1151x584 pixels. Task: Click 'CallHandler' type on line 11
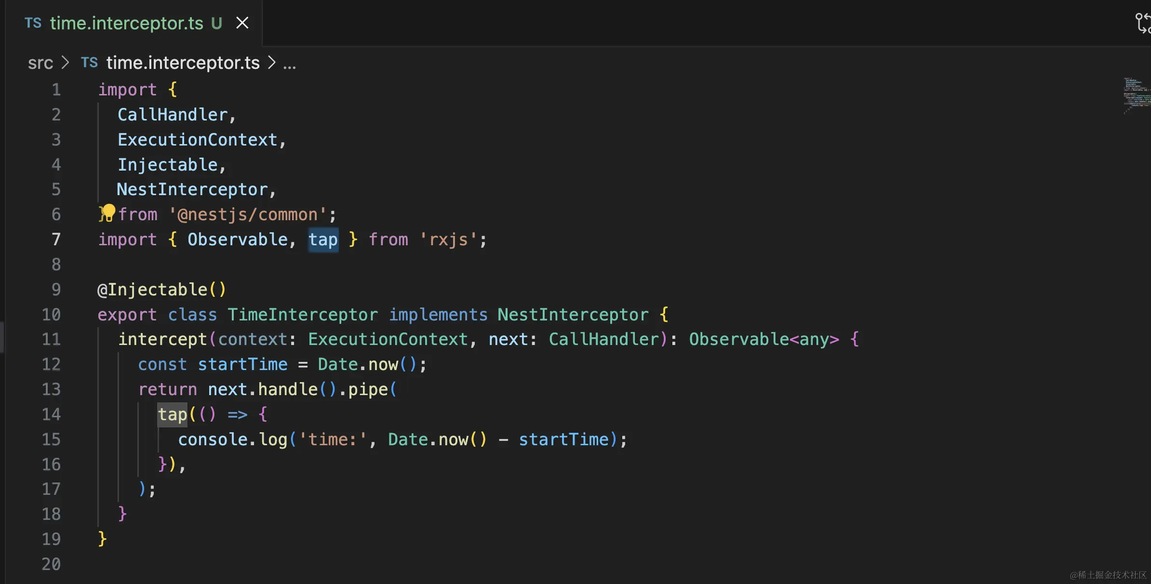click(603, 339)
